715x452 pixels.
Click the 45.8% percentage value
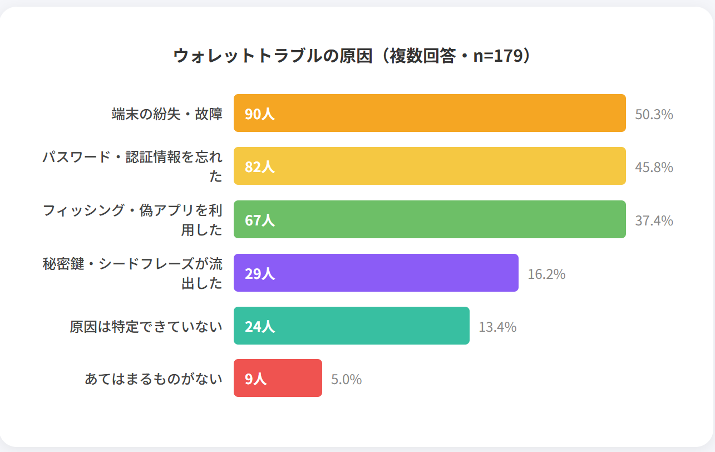tap(654, 168)
